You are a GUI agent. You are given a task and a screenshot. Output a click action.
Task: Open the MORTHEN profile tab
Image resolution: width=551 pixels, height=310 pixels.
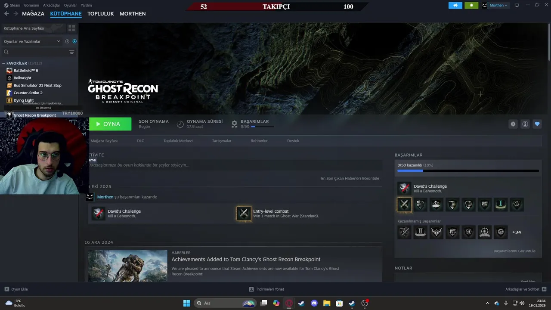click(x=133, y=14)
